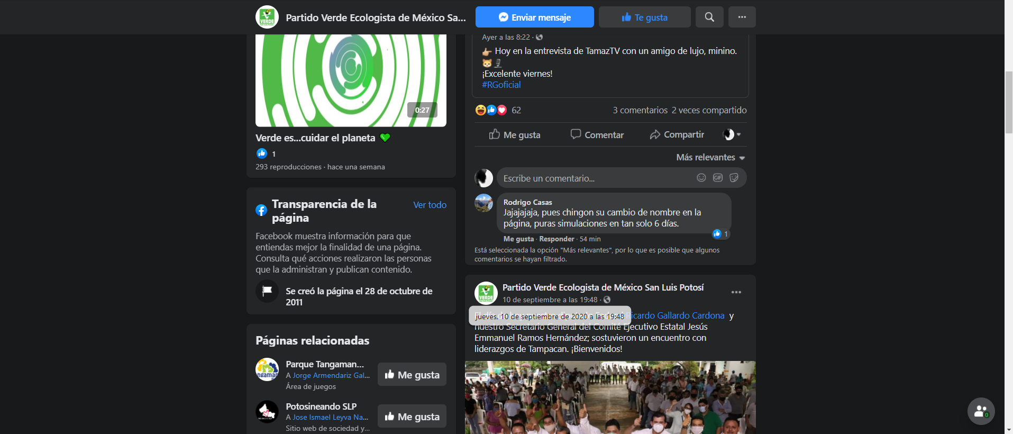Like Rodrigo Casas's comment
Image resolution: width=1013 pixels, height=434 pixels.
[x=518, y=239]
